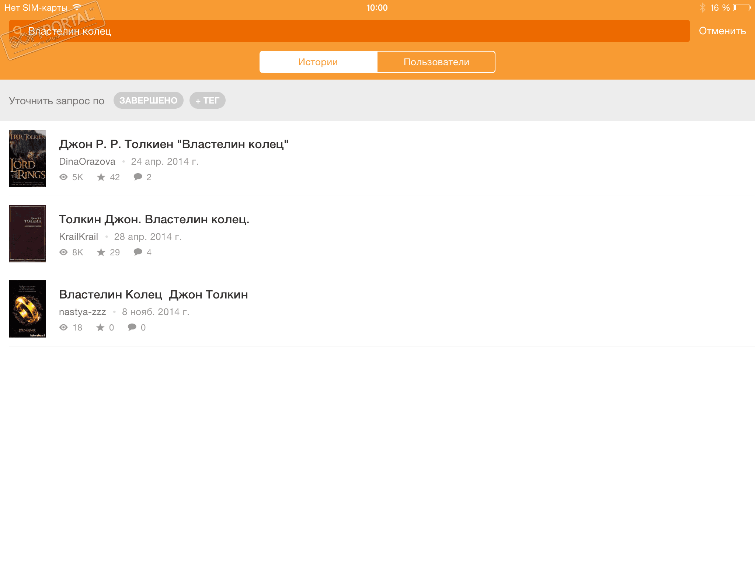
Task: Open Lord of the Rings cover thumbnail
Action: (x=27, y=158)
